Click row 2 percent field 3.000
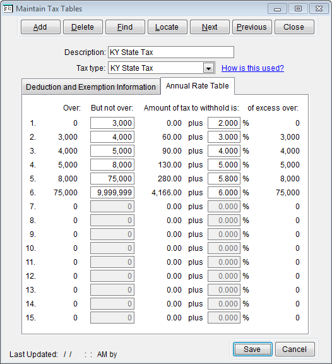332x364 pixels. tap(224, 137)
